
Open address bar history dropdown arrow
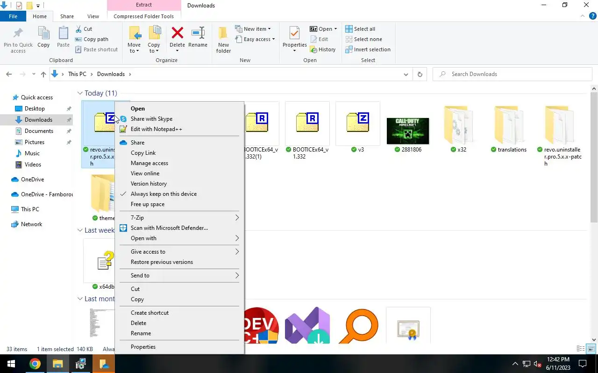[x=406, y=74]
